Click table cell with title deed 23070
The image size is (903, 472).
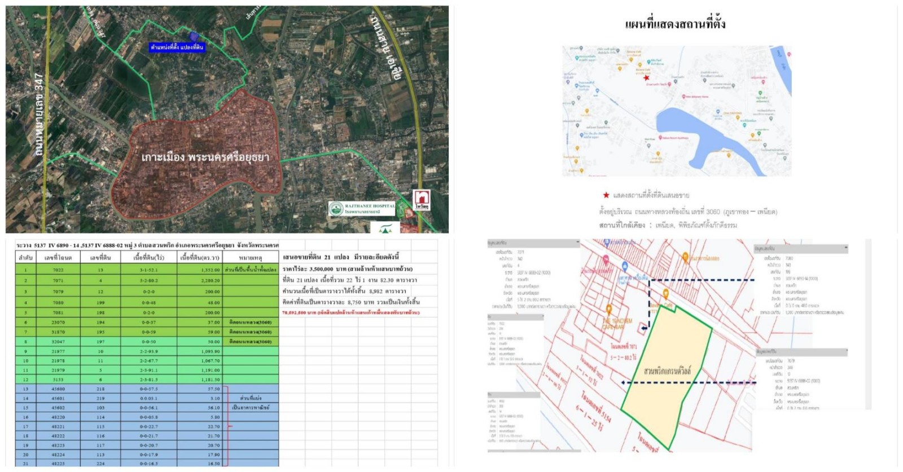[58, 323]
